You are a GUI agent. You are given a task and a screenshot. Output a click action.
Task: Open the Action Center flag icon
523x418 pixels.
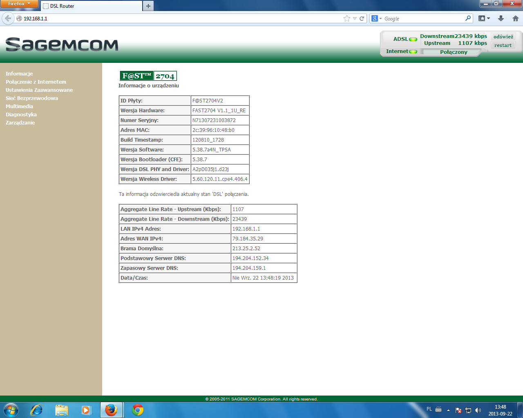(x=458, y=410)
